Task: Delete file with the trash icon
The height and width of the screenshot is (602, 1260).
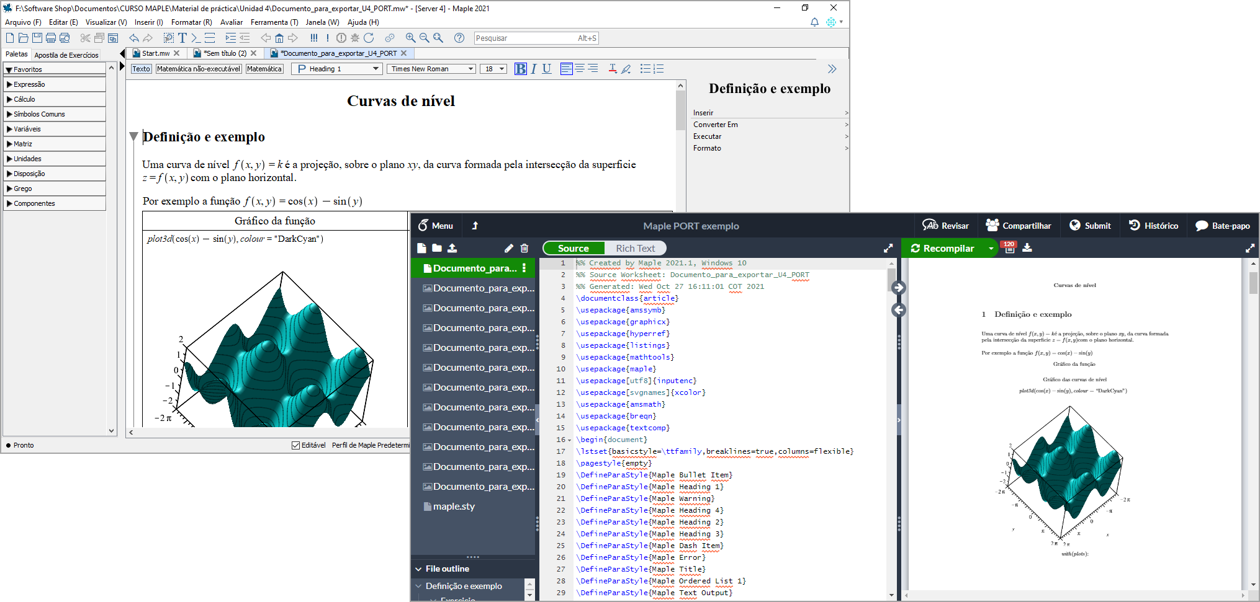Action: coord(524,248)
